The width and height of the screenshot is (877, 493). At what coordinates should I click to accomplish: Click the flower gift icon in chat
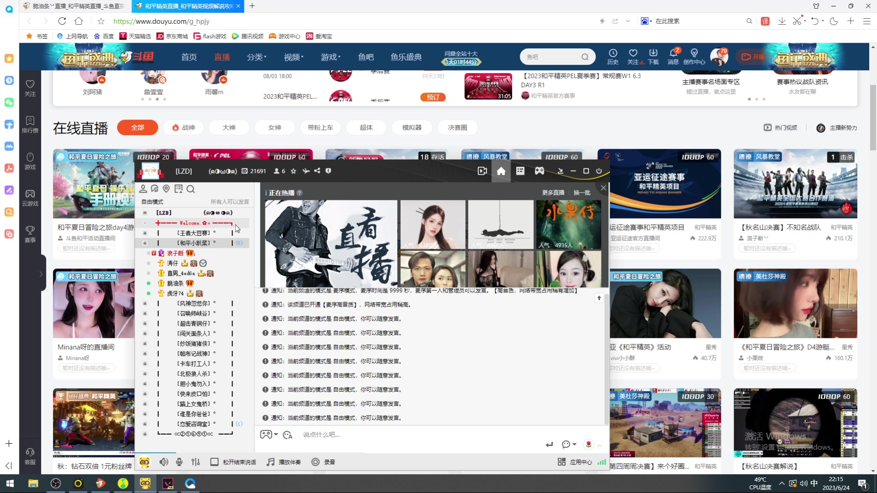[x=588, y=444]
